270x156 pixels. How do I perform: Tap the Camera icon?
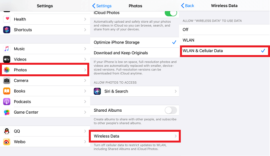coord(7,81)
